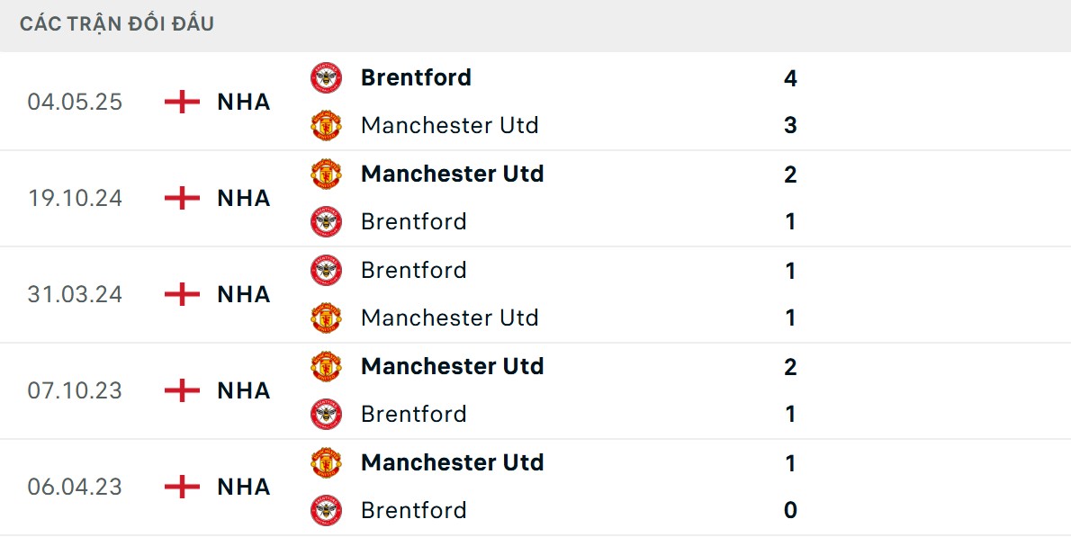Screen dimensions: 1071x537
Task: Click Brentford crest in 31.03.24 match
Action: [x=326, y=270]
